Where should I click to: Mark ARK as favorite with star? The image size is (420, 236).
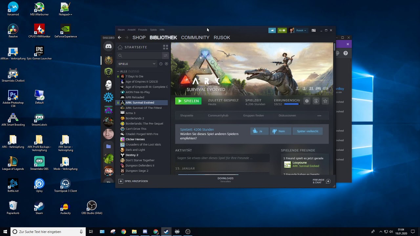click(325, 101)
